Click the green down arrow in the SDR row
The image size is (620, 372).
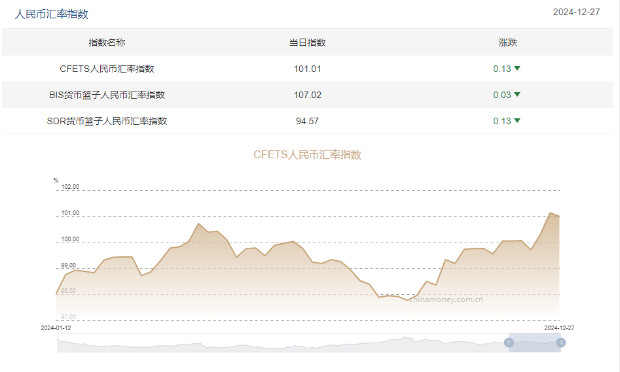[x=517, y=120]
